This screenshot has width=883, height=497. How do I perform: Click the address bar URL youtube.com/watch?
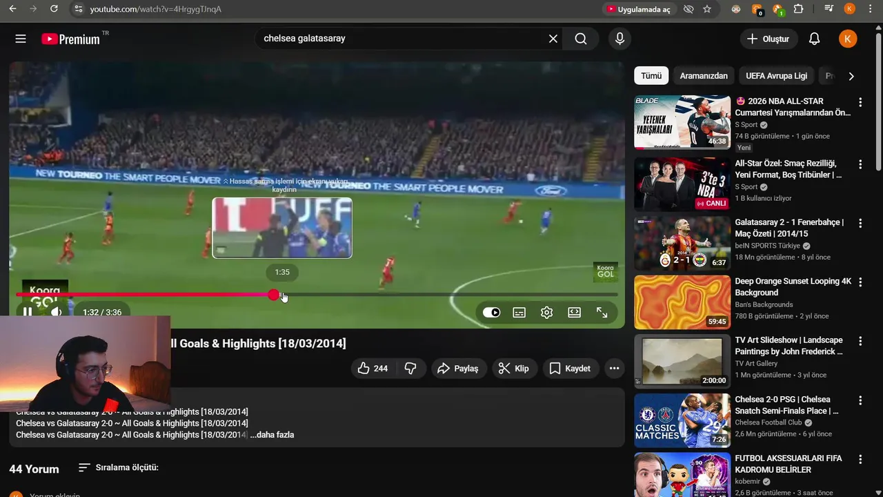coord(156,9)
